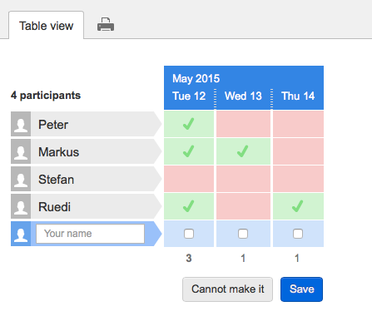Check the Thu 14 checkbox

click(x=298, y=234)
